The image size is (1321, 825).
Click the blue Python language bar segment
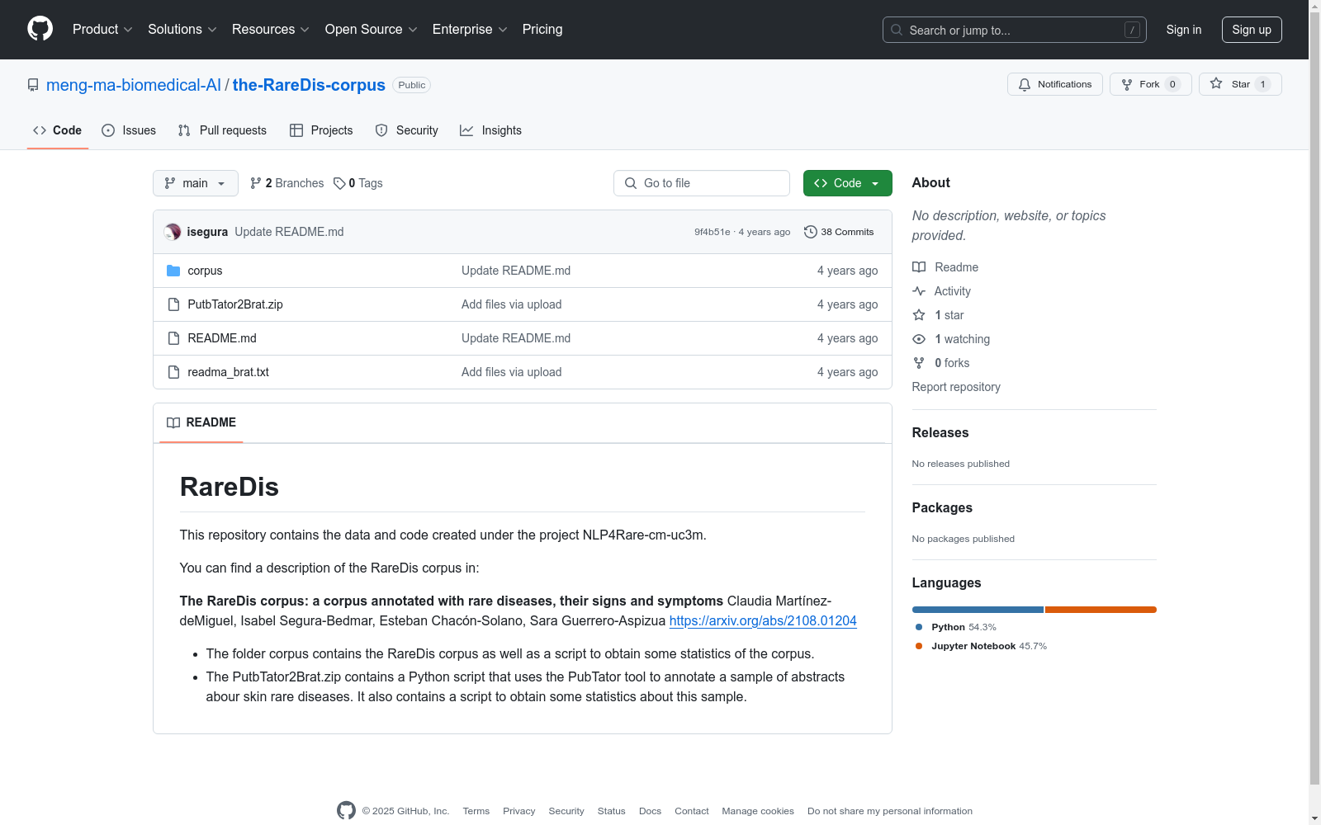pyautogui.click(x=978, y=610)
